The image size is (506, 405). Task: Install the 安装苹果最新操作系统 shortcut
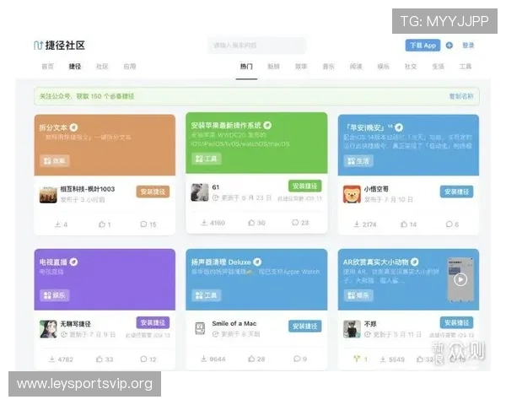click(x=304, y=186)
